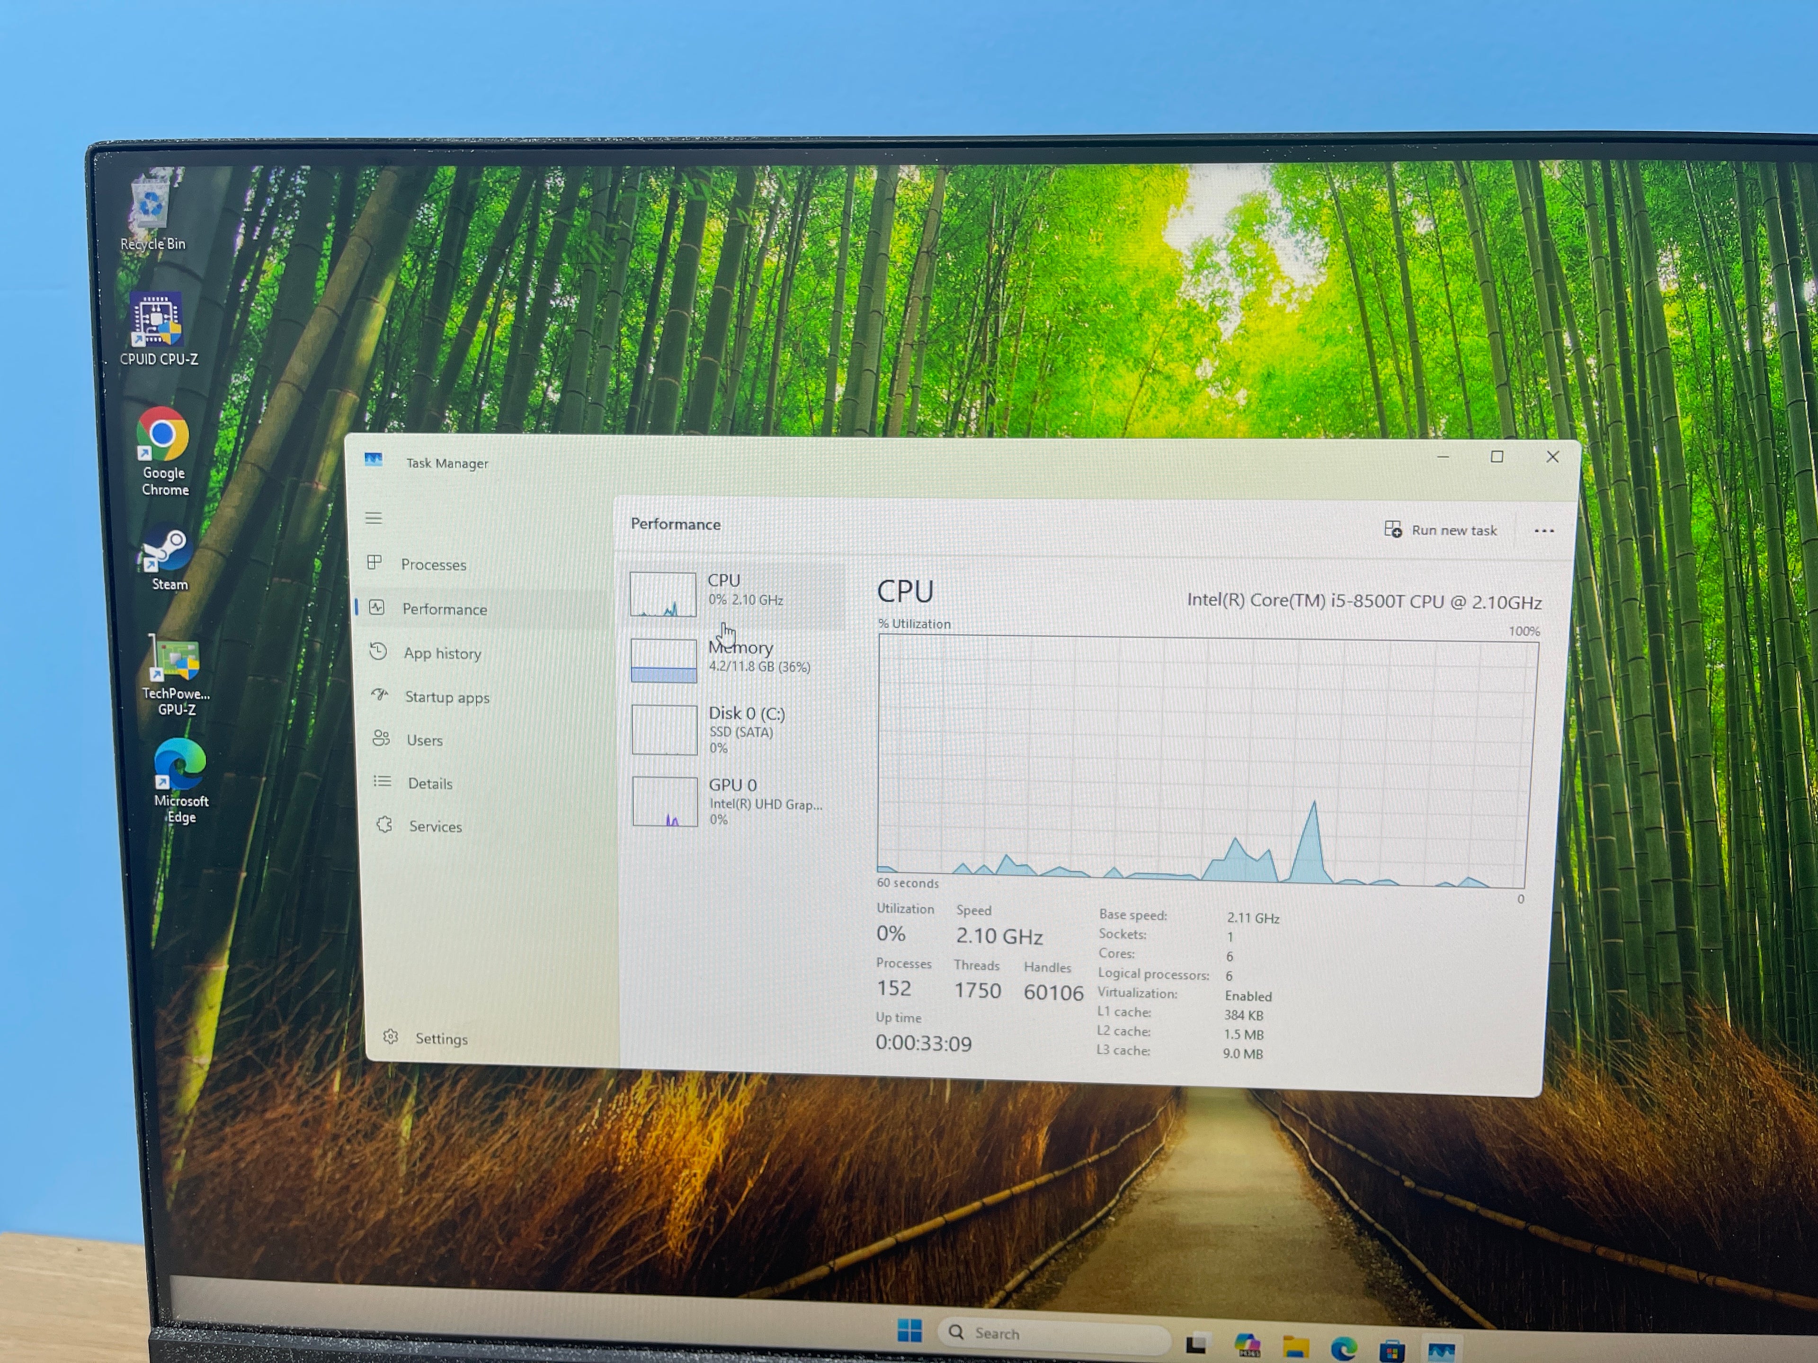The height and width of the screenshot is (1363, 1818).
Task: Open Task View from the taskbar
Action: (1197, 1344)
